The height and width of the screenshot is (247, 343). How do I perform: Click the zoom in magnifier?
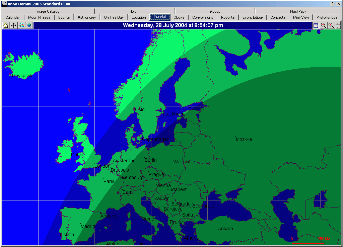(331, 25)
